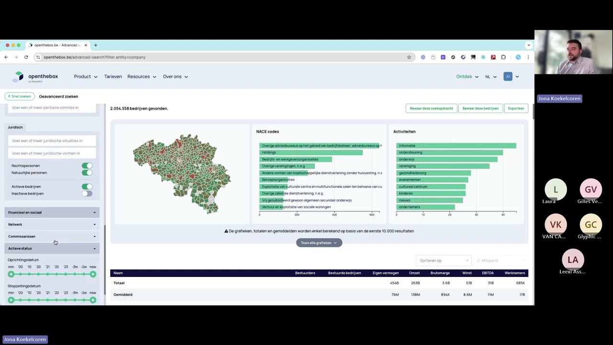
Task: Go back to Snel zoeken
Action: 19,96
